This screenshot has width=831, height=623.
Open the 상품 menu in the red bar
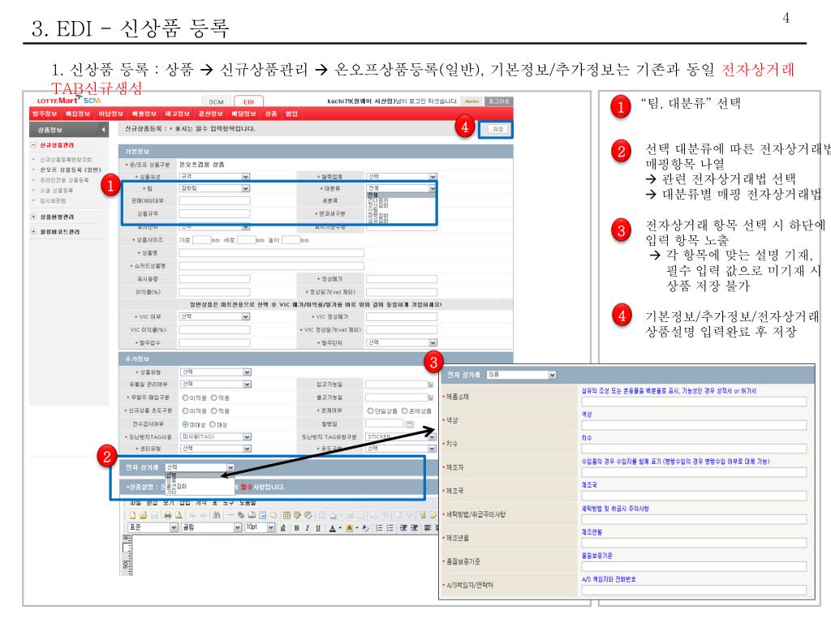coord(271,114)
